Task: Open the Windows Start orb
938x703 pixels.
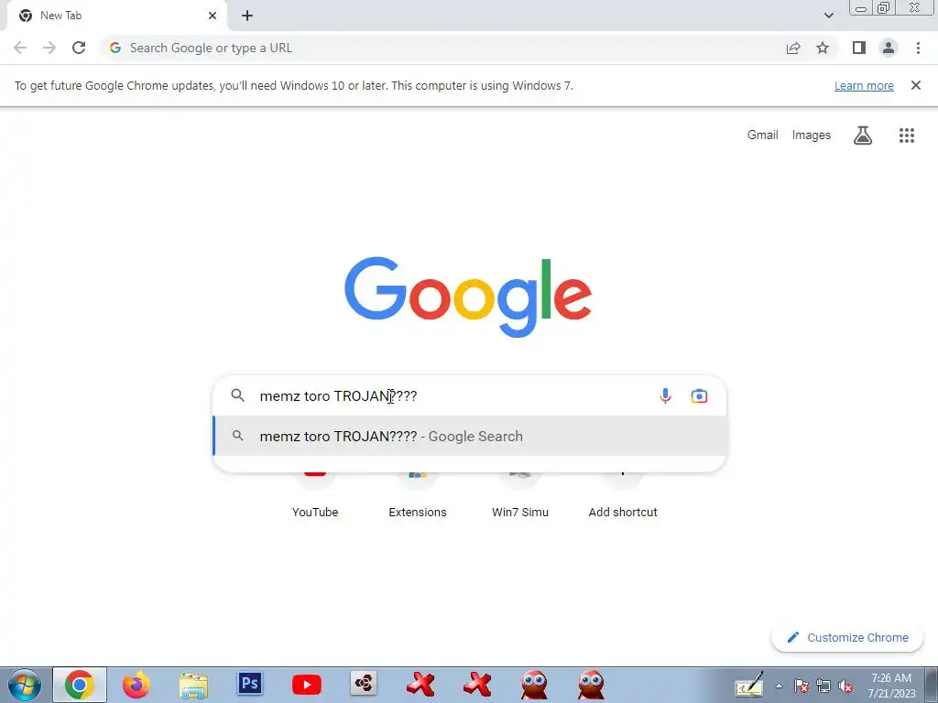Action: (25, 685)
